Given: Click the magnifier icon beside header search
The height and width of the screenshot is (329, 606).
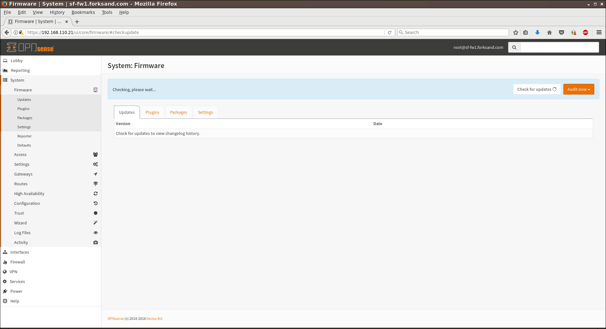Looking at the screenshot, I should click(514, 47).
